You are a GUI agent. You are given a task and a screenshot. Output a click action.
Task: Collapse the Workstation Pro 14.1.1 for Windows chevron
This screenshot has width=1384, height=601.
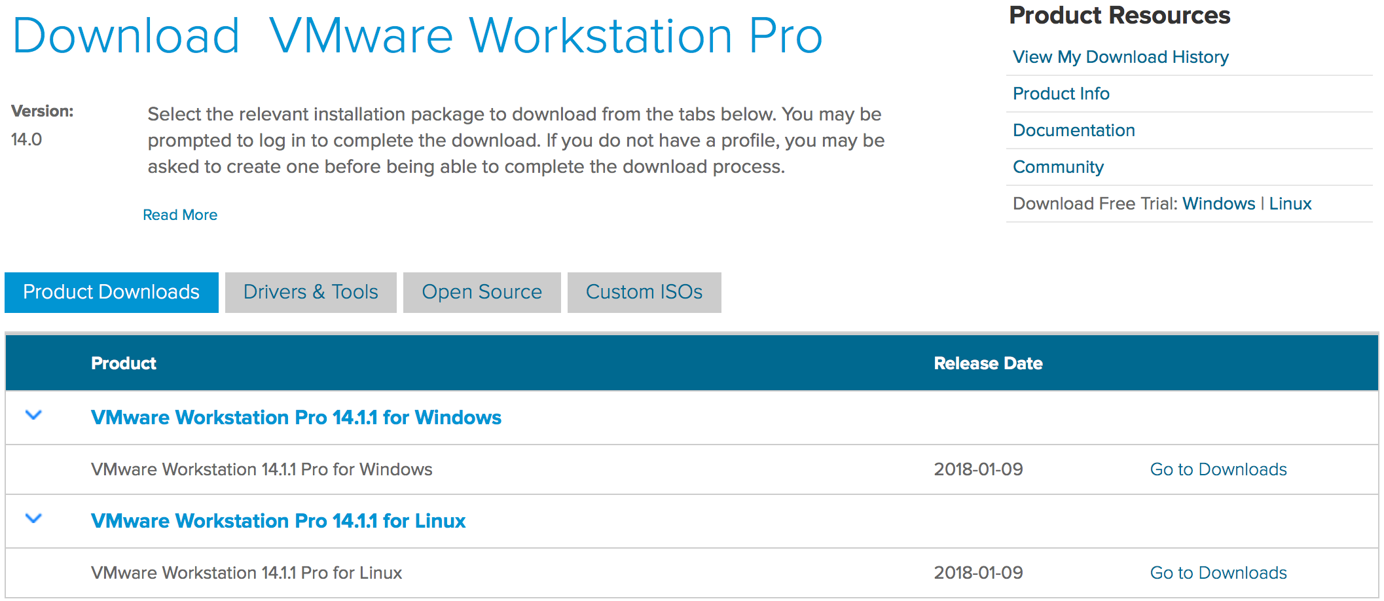pyautogui.click(x=33, y=415)
